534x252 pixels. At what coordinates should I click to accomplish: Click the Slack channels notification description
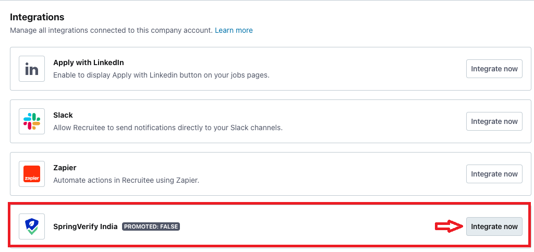tap(168, 128)
